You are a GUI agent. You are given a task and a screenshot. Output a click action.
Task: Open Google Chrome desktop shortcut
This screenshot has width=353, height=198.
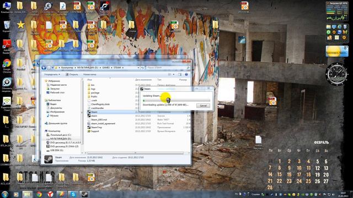click(7, 66)
